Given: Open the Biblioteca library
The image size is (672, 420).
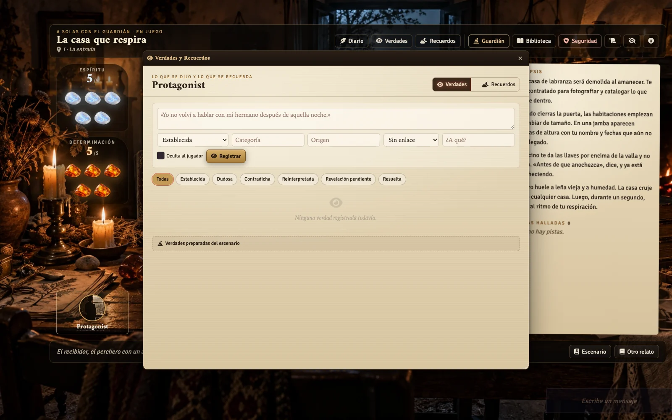Looking at the screenshot, I should 534,41.
